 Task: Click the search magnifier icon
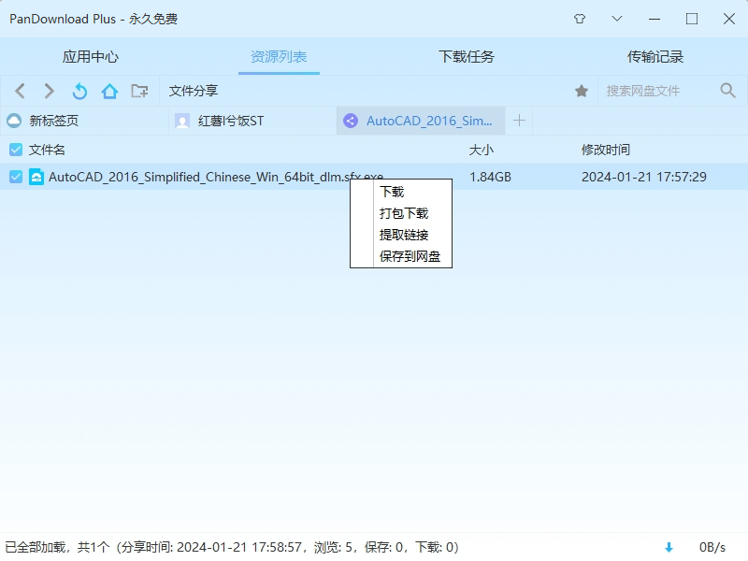click(x=727, y=91)
